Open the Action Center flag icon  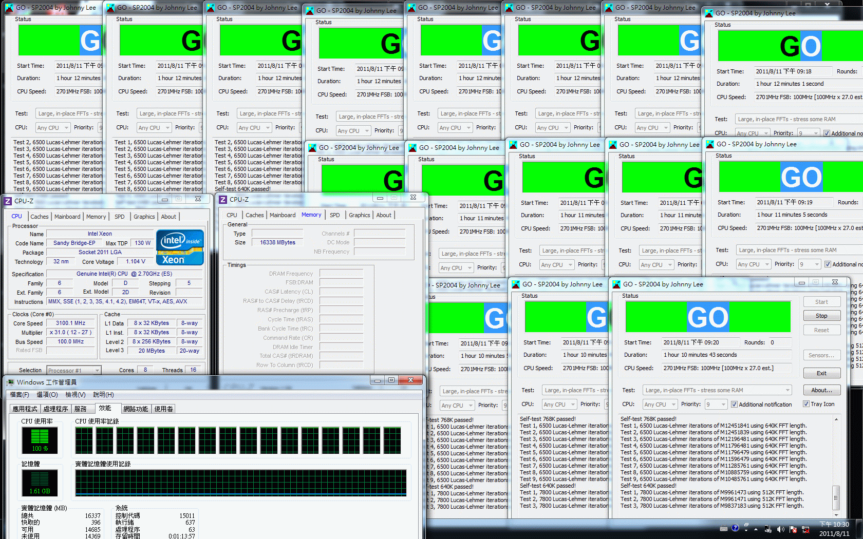coord(793,529)
